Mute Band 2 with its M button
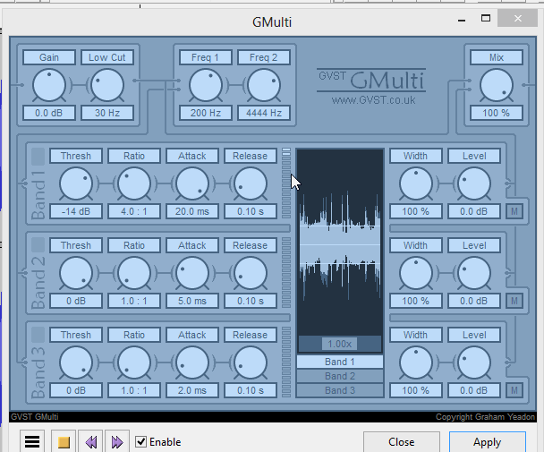 tap(514, 301)
